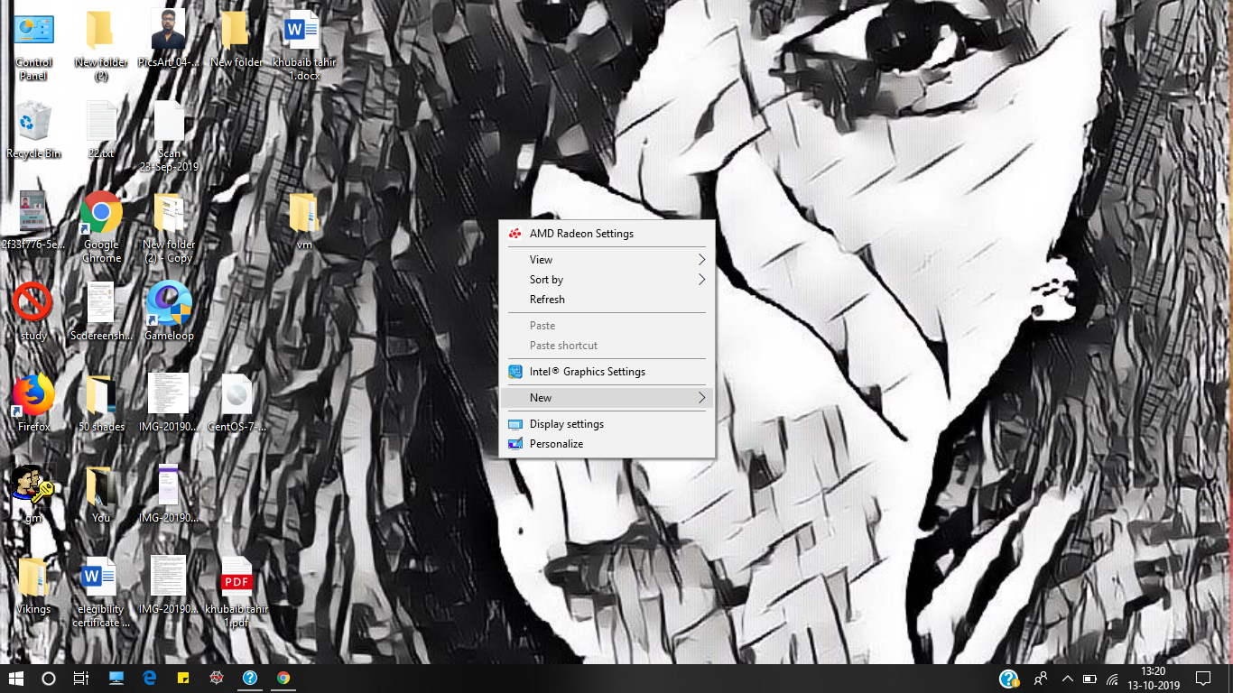Open the Control Panel shortcut
1233x693 pixels.
pyautogui.click(x=32, y=32)
